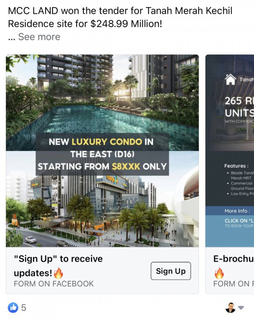Viewport: 254px width, 318px height.
Task: Click the MCC LAND tender post text
Action: [x=120, y=17]
